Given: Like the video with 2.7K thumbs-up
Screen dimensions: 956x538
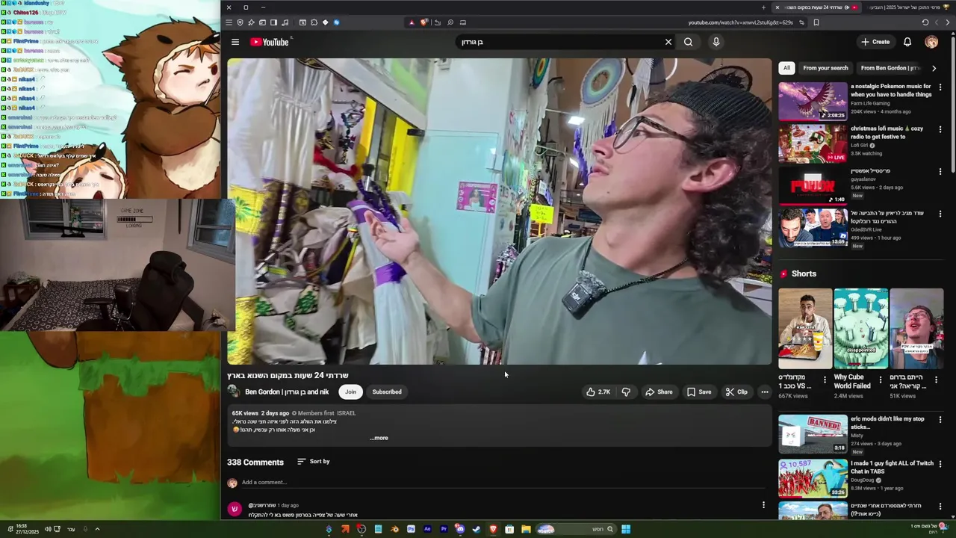Looking at the screenshot, I should click(598, 392).
